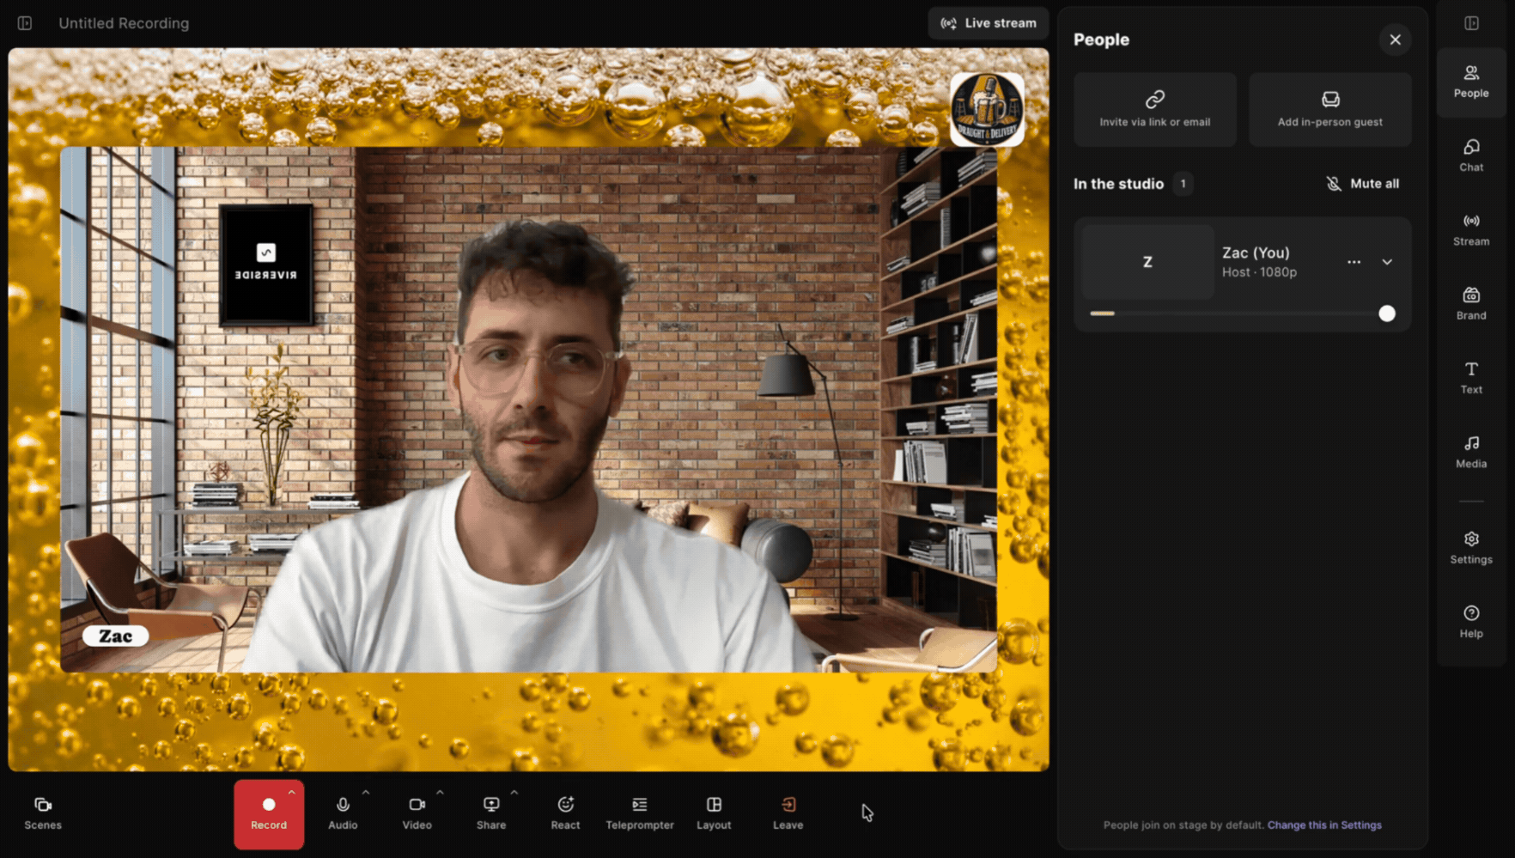Rename the Untitled Recording title
The image size is (1515, 858).
[x=124, y=23]
